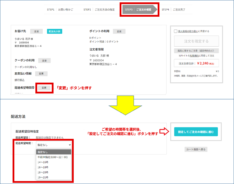Click 変更 next to お支払い情報
The width and height of the screenshot is (234, 184).
(x=41, y=74)
